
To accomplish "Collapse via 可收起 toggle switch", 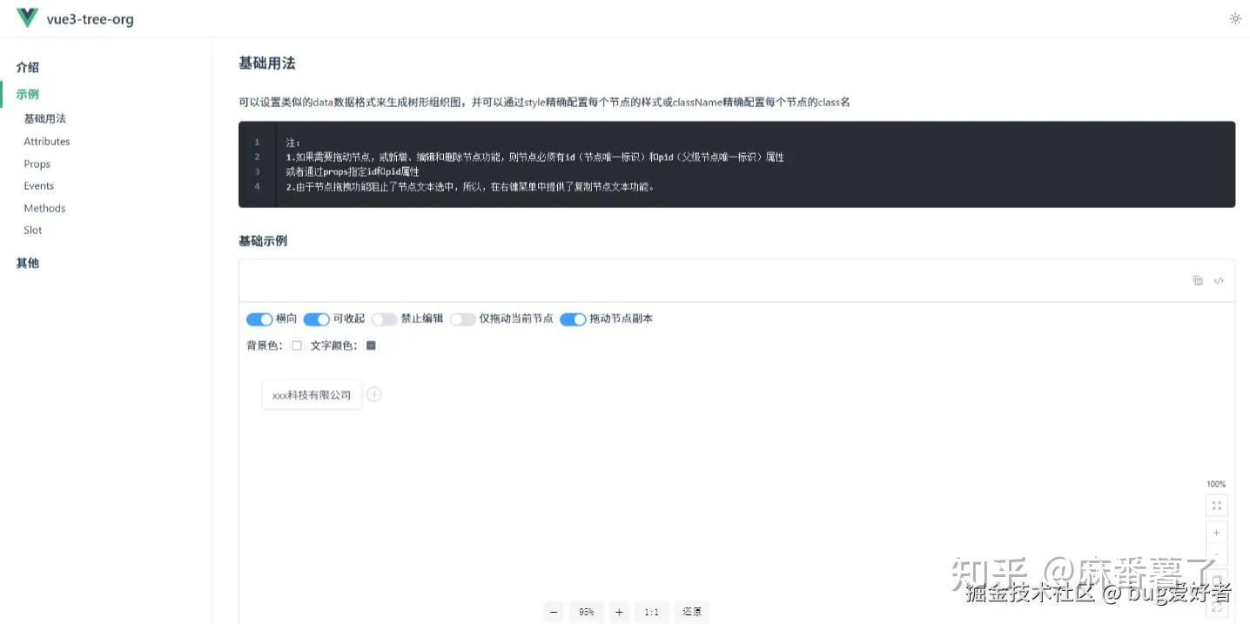I will pos(316,319).
